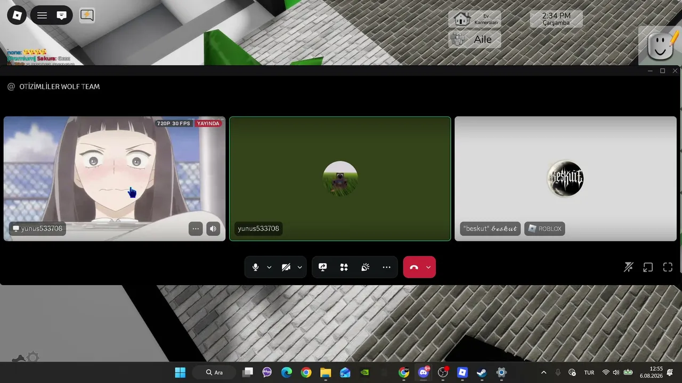This screenshot has height=383, width=682.
Task: Select the "beskut" name label
Action: (490, 229)
